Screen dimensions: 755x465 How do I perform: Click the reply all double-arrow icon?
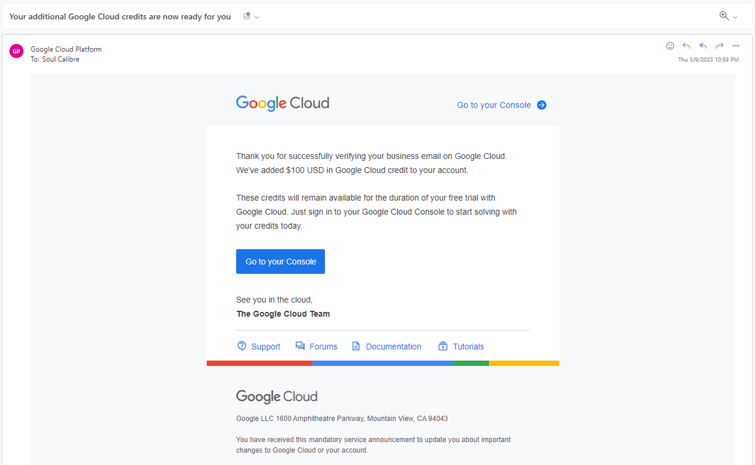pos(703,46)
